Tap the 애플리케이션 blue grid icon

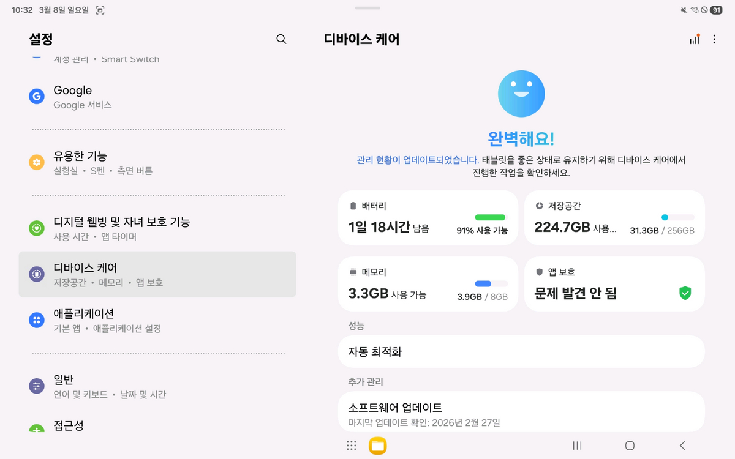[37, 320]
